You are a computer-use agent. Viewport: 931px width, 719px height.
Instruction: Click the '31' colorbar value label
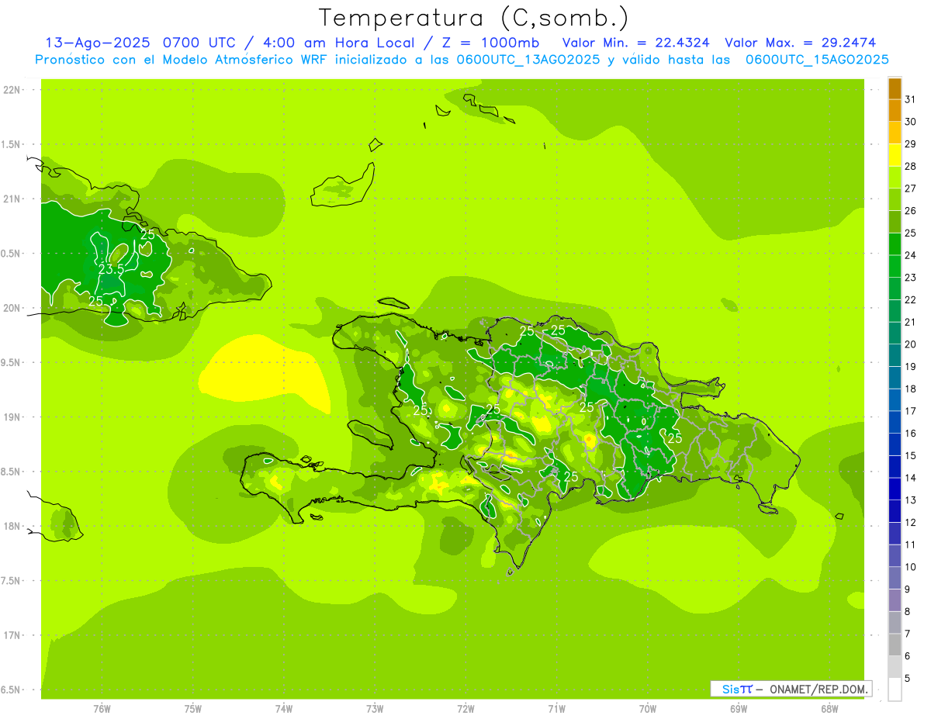910,99
